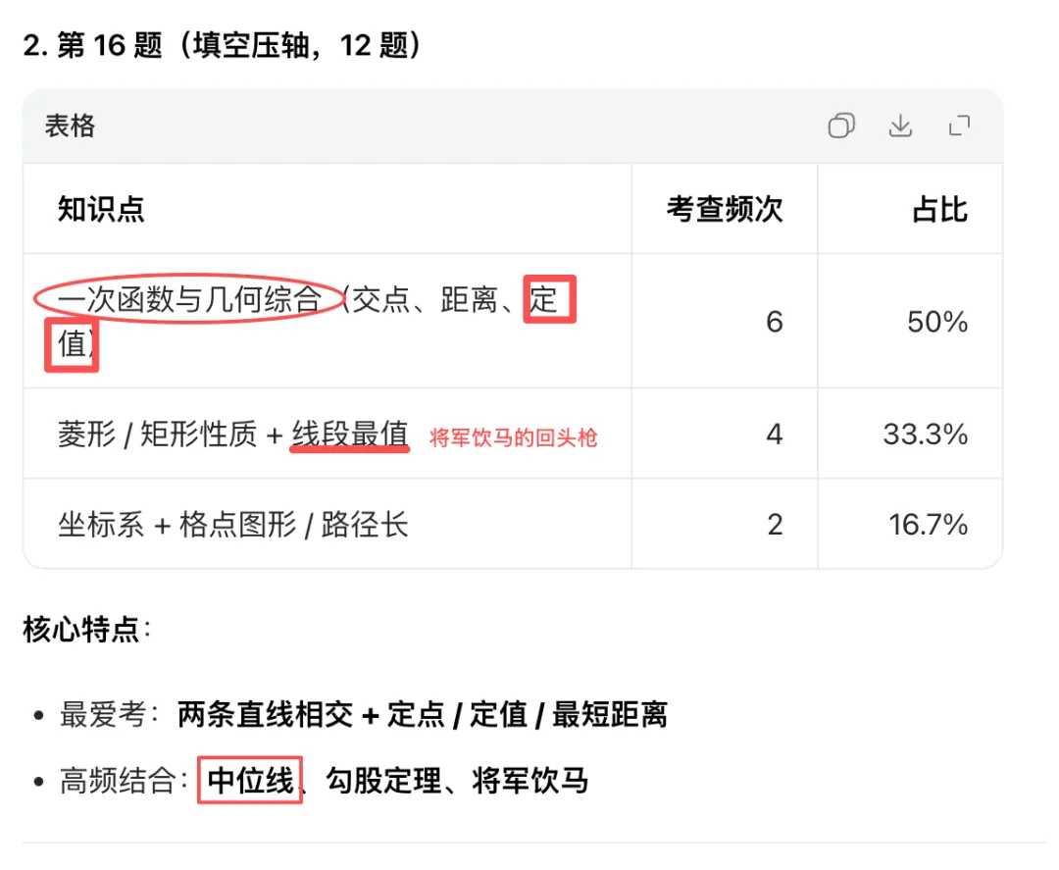Click the 50% percentage cell
Screen dimensions: 1059x870
pyautogui.click(x=937, y=322)
